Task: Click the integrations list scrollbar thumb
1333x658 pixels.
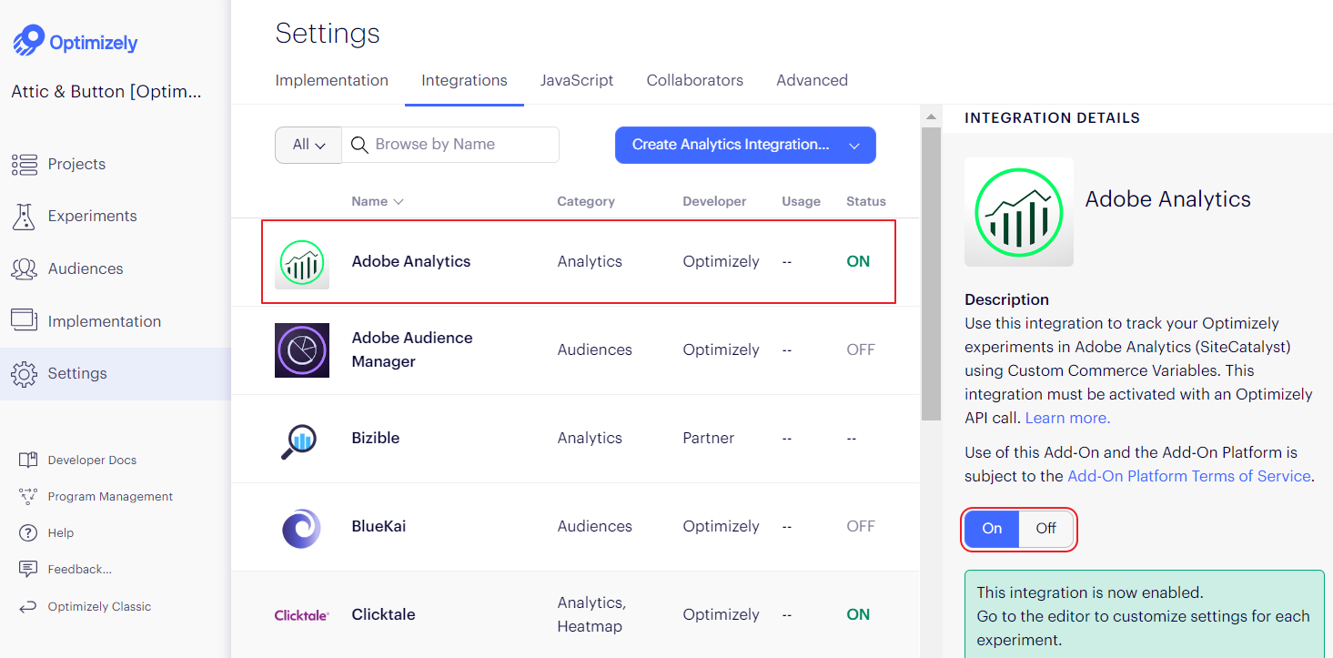Action: 931,273
